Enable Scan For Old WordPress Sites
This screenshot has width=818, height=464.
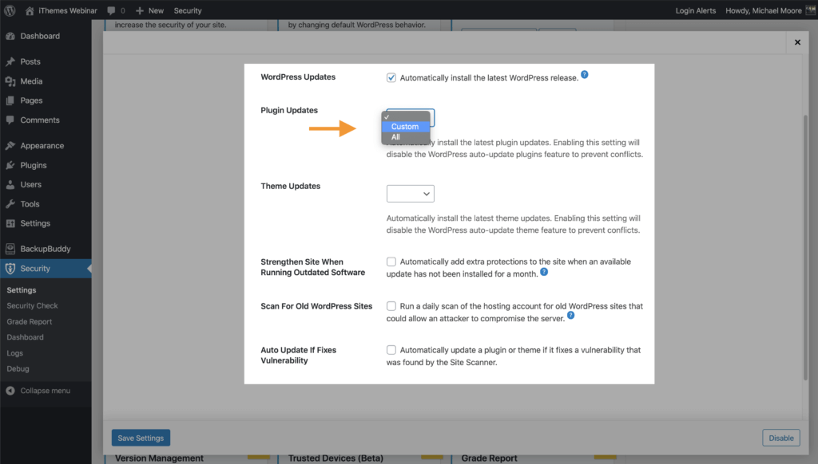(391, 306)
